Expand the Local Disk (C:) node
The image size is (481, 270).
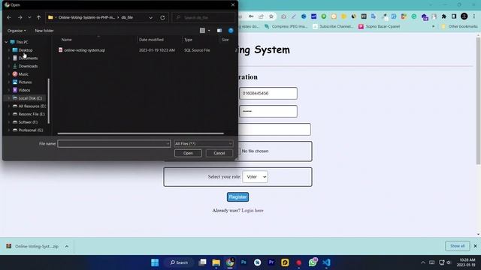point(8,98)
